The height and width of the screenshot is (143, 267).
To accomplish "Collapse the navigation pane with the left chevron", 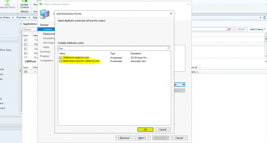I will 20,24.
